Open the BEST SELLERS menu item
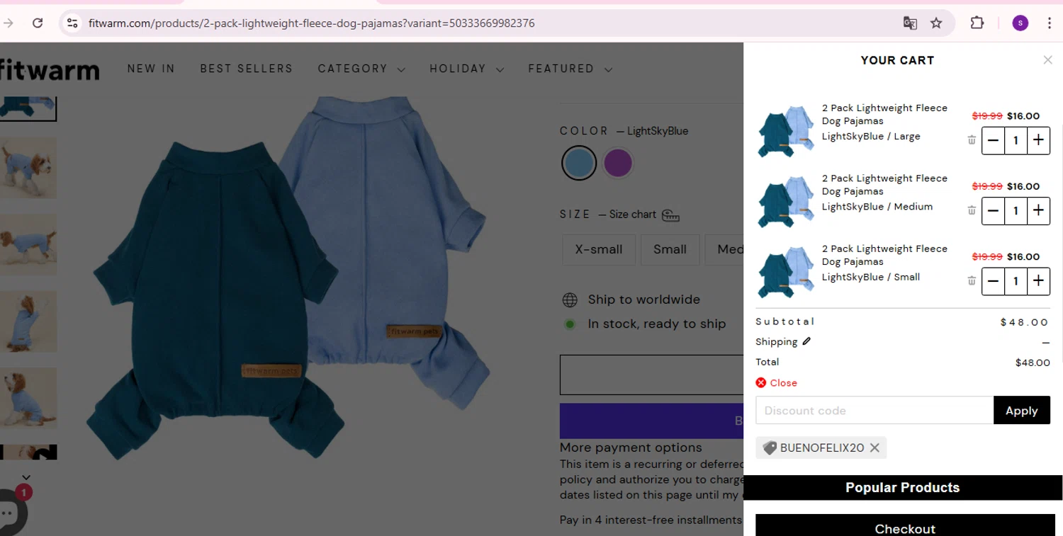Screen dimensions: 1063x536 click(246, 69)
